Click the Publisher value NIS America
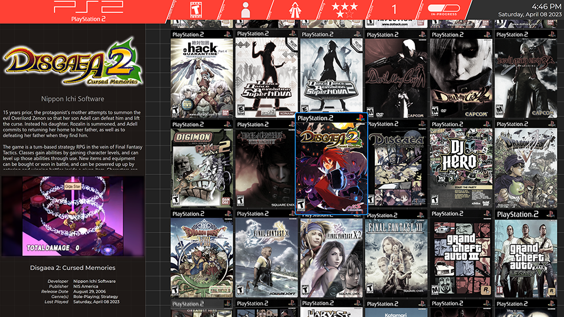 coord(86,286)
